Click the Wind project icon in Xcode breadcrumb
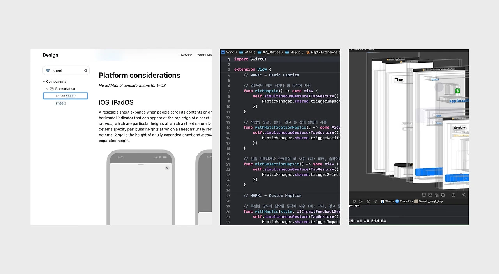 point(223,52)
